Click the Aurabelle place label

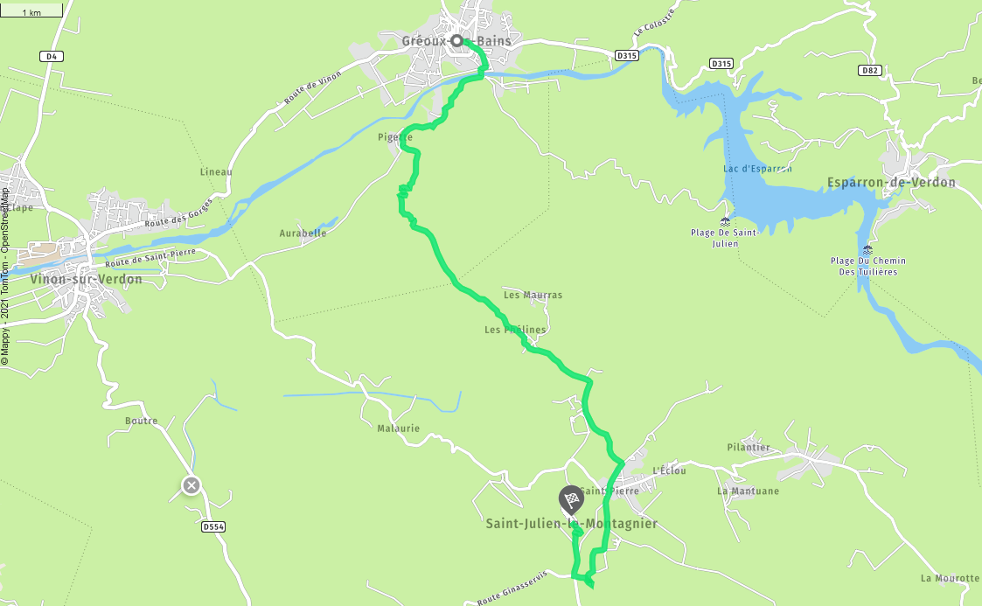pyautogui.click(x=303, y=233)
